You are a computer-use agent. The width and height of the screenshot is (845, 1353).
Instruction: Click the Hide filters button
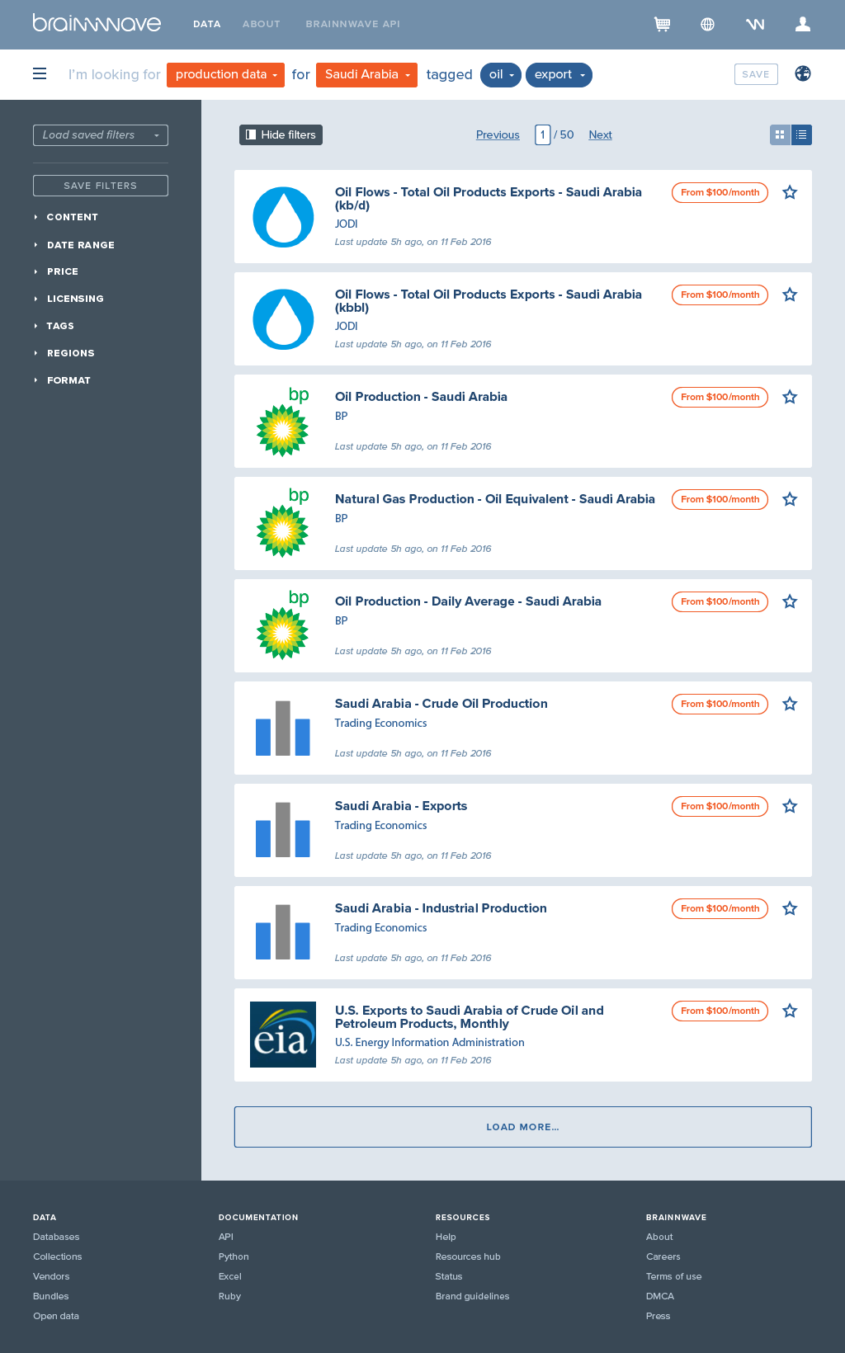point(281,134)
